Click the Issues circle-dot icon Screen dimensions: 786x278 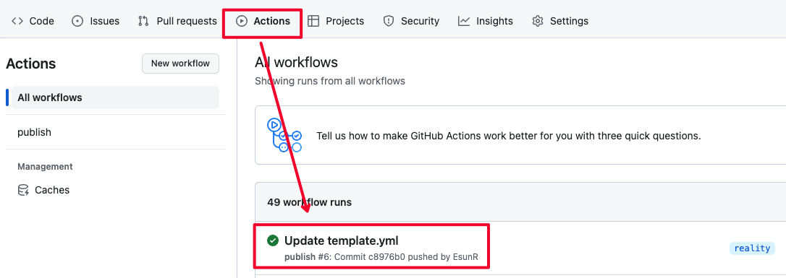[77, 21]
